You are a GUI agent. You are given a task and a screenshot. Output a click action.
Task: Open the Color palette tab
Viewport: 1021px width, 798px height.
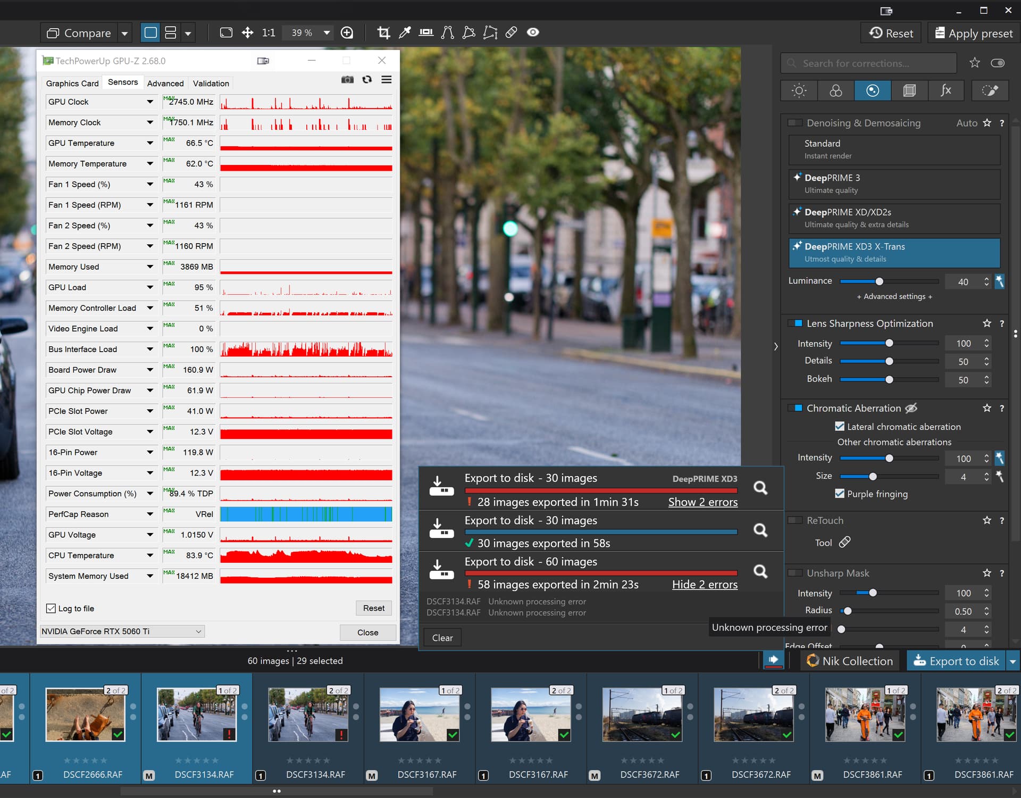pos(835,90)
